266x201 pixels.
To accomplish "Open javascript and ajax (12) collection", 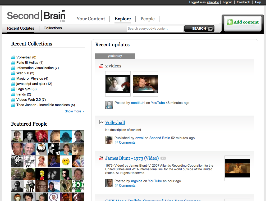I will click(x=34, y=84).
